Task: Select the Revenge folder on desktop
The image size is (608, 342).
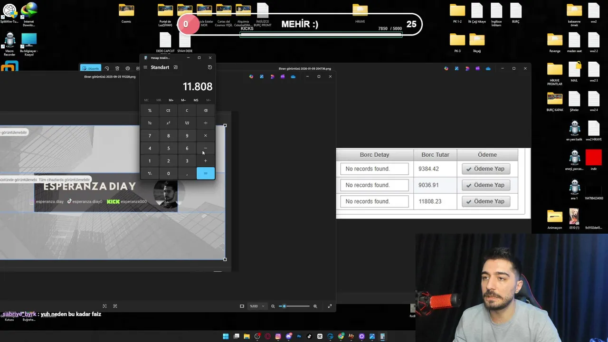Action: point(555,43)
